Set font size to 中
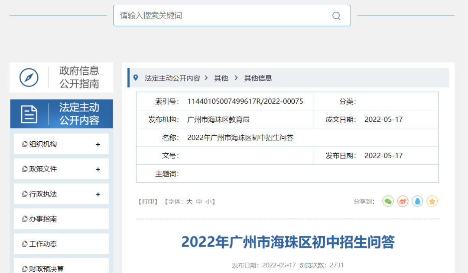The width and height of the screenshot is (468, 273). click(199, 202)
